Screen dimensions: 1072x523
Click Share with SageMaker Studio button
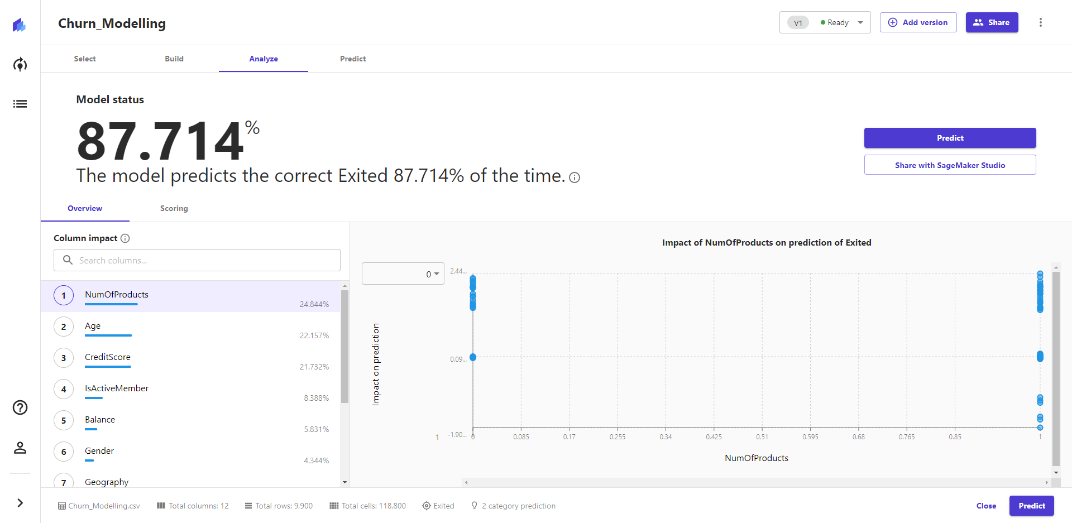click(x=950, y=165)
